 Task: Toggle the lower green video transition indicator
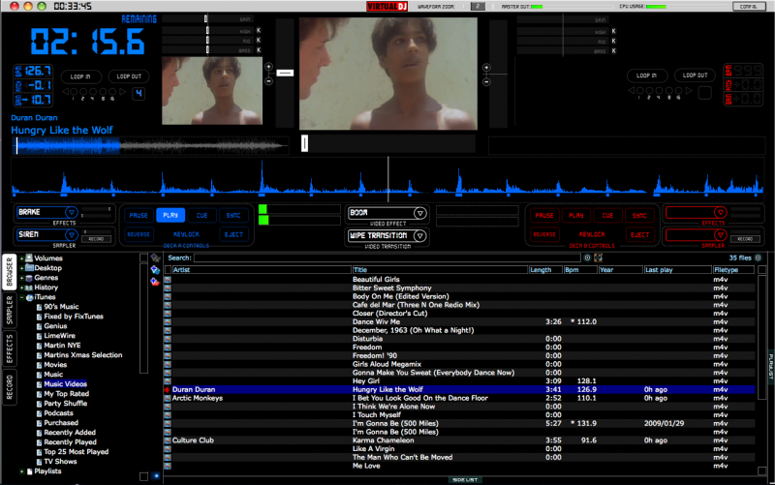(263, 221)
